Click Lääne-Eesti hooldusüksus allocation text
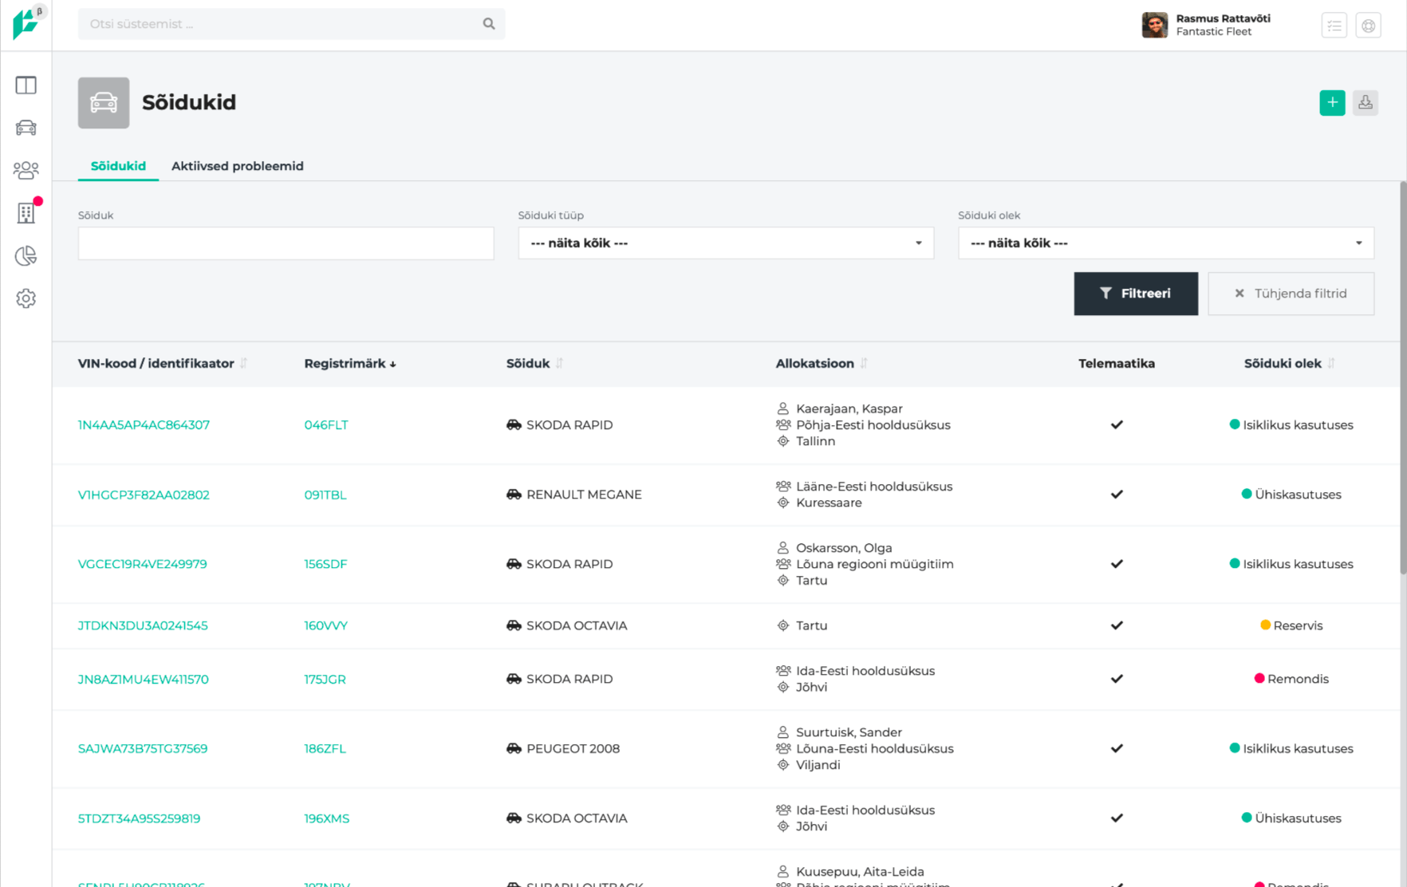The height and width of the screenshot is (887, 1407). [874, 487]
